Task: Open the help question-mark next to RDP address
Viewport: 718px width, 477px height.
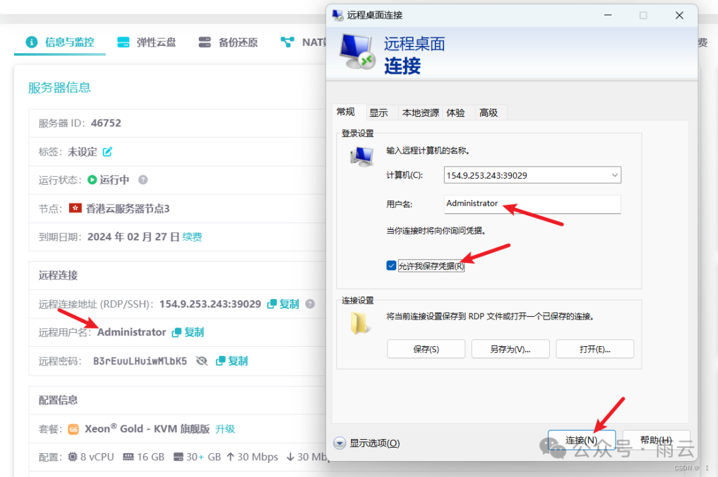Action: [x=310, y=304]
